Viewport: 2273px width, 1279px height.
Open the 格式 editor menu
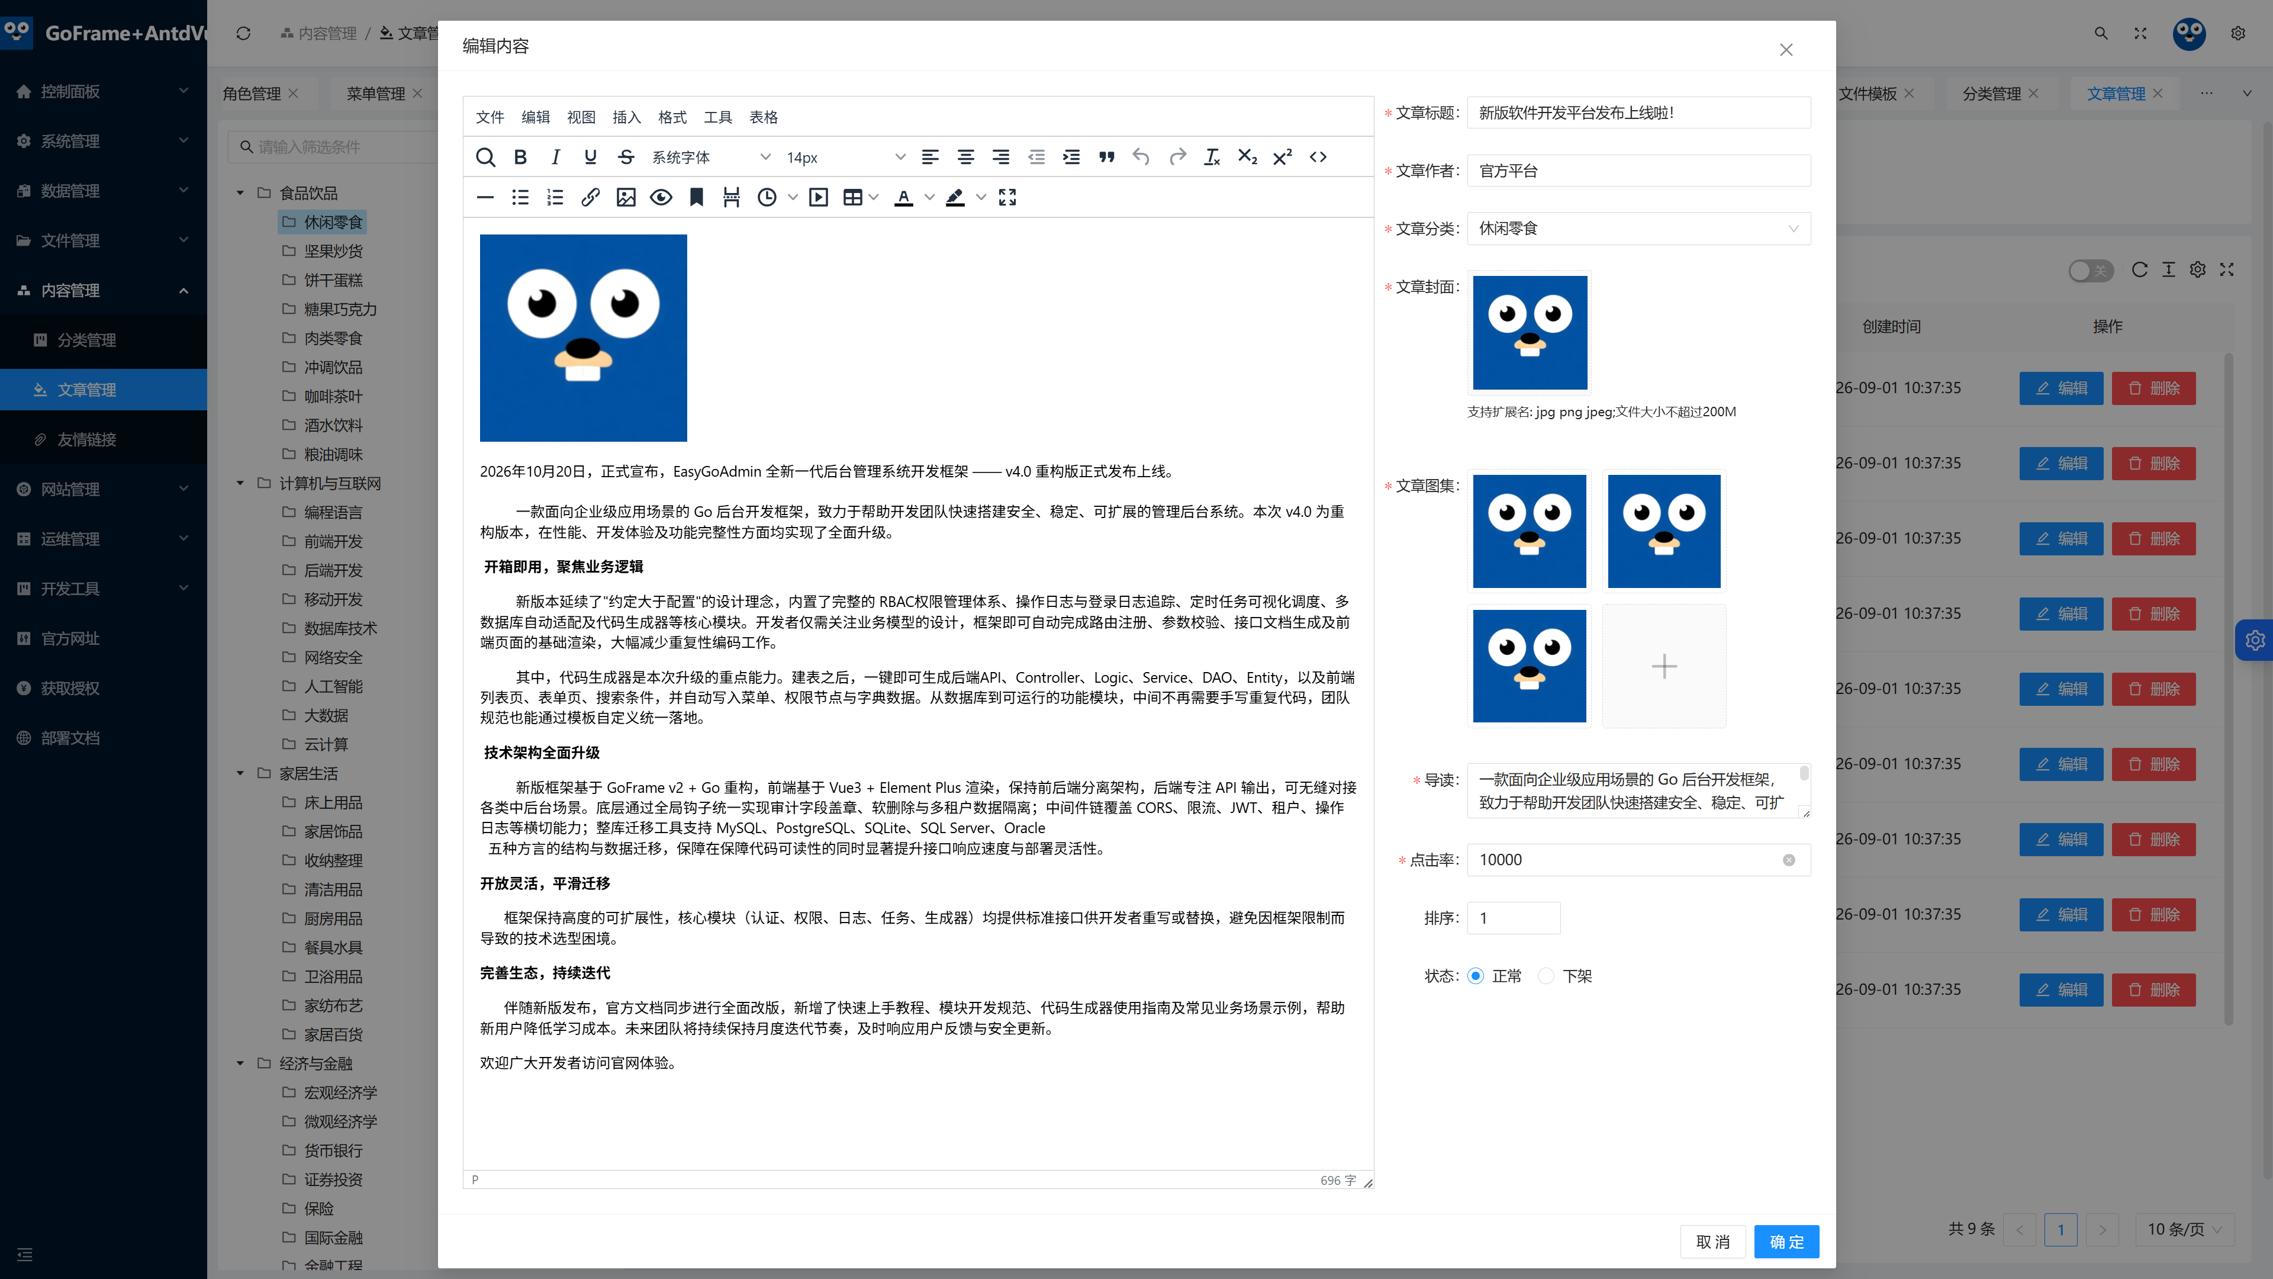click(x=672, y=117)
